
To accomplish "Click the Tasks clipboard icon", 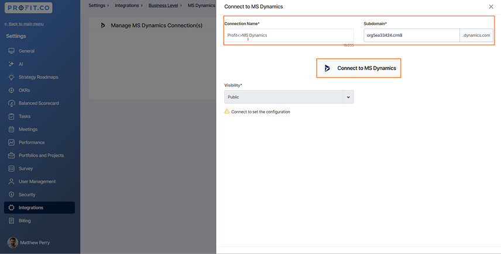I will [x=12, y=116].
